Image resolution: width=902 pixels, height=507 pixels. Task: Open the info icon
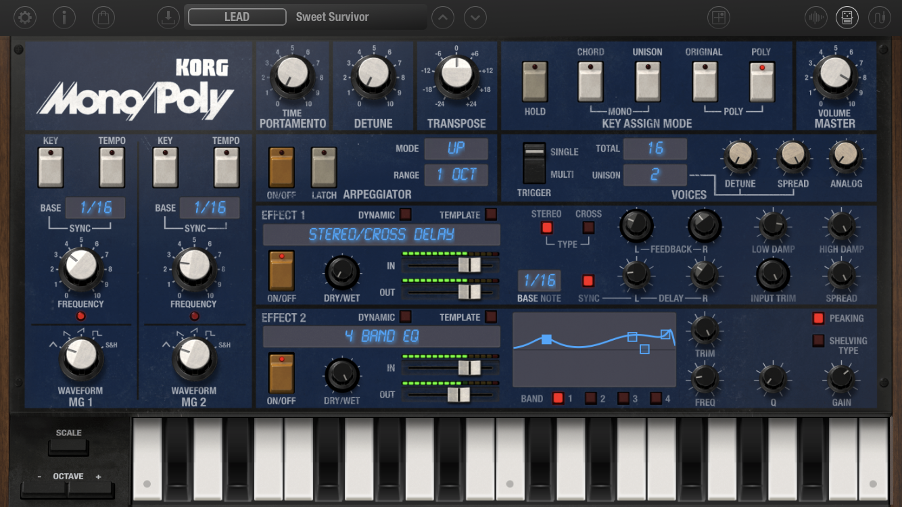tap(64, 17)
